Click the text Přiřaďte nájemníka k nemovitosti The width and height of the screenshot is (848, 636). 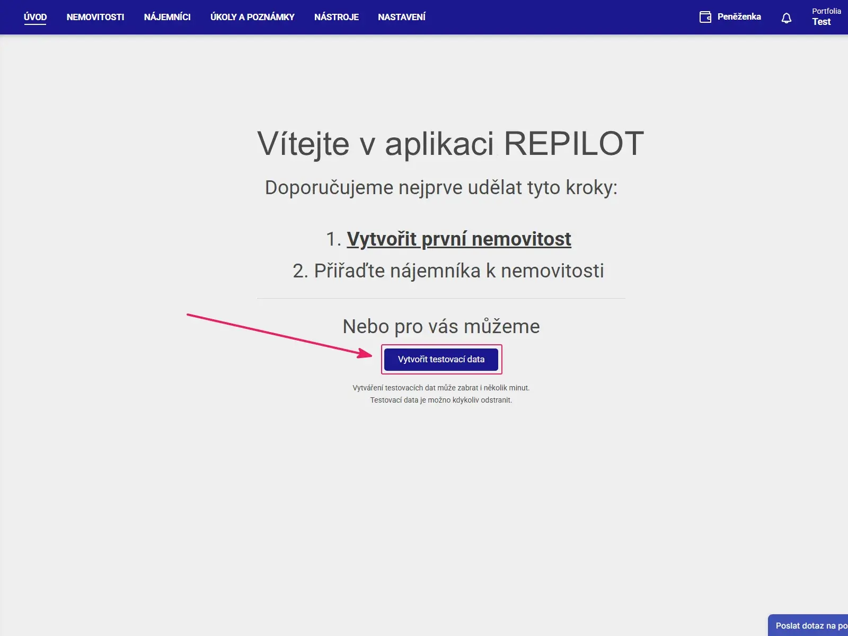459,271
